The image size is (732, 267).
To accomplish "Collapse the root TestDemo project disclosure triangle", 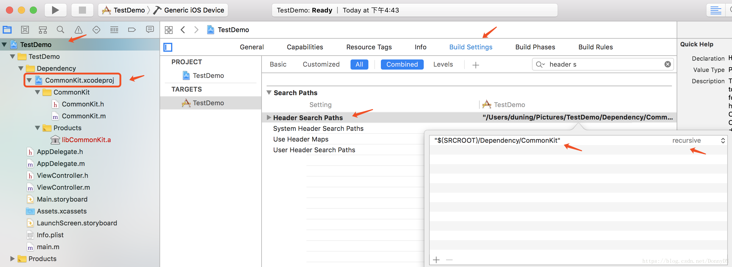I will (x=4, y=45).
